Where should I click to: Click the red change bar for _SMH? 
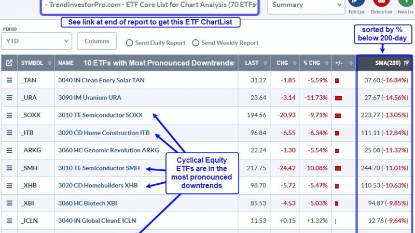pyautogui.click(x=338, y=168)
